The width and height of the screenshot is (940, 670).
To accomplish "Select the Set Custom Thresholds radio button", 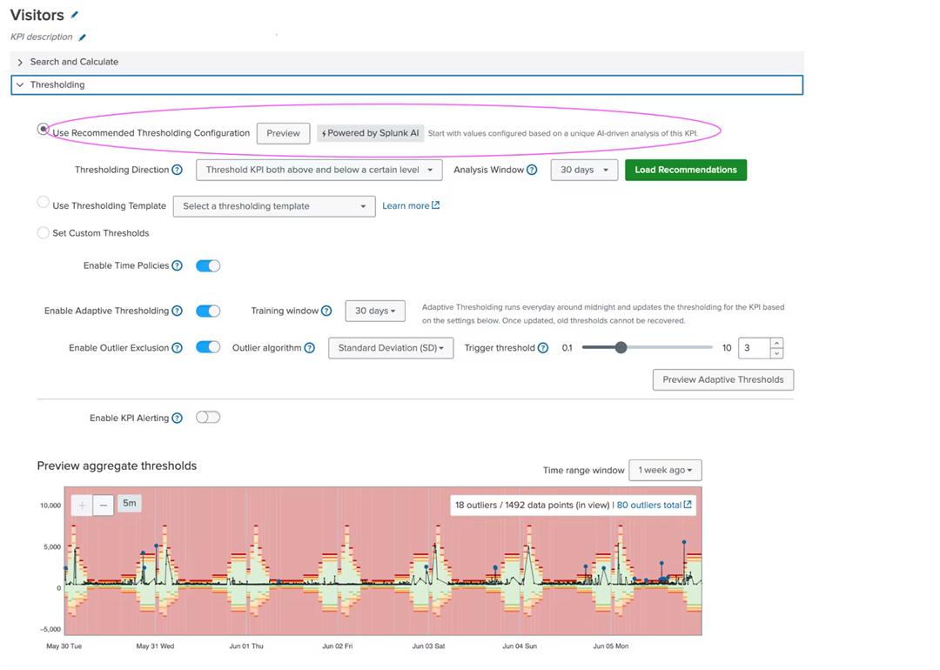I will tap(43, 233).
